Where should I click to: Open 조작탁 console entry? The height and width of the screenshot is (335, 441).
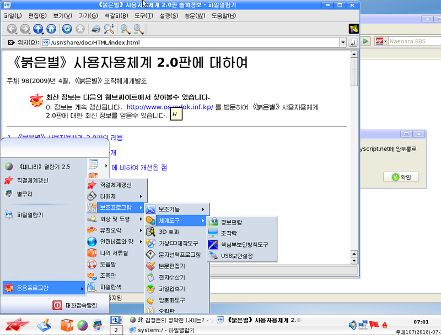(242, 233)
